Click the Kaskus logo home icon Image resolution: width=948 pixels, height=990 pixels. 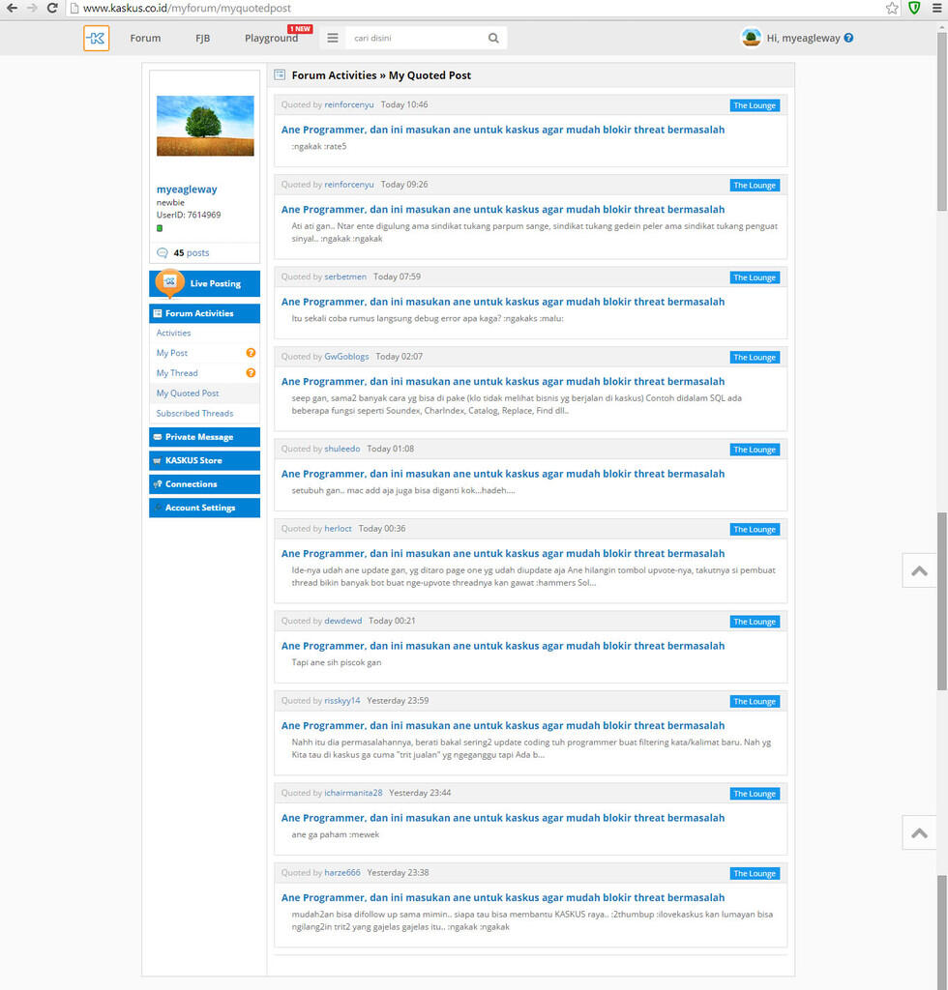pos(96,38)
